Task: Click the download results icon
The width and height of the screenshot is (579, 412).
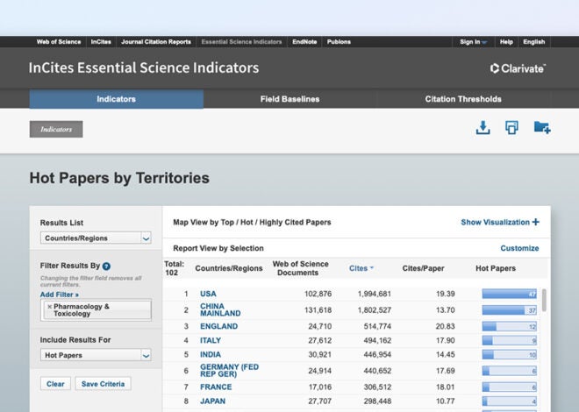Action: click(482, 128)
